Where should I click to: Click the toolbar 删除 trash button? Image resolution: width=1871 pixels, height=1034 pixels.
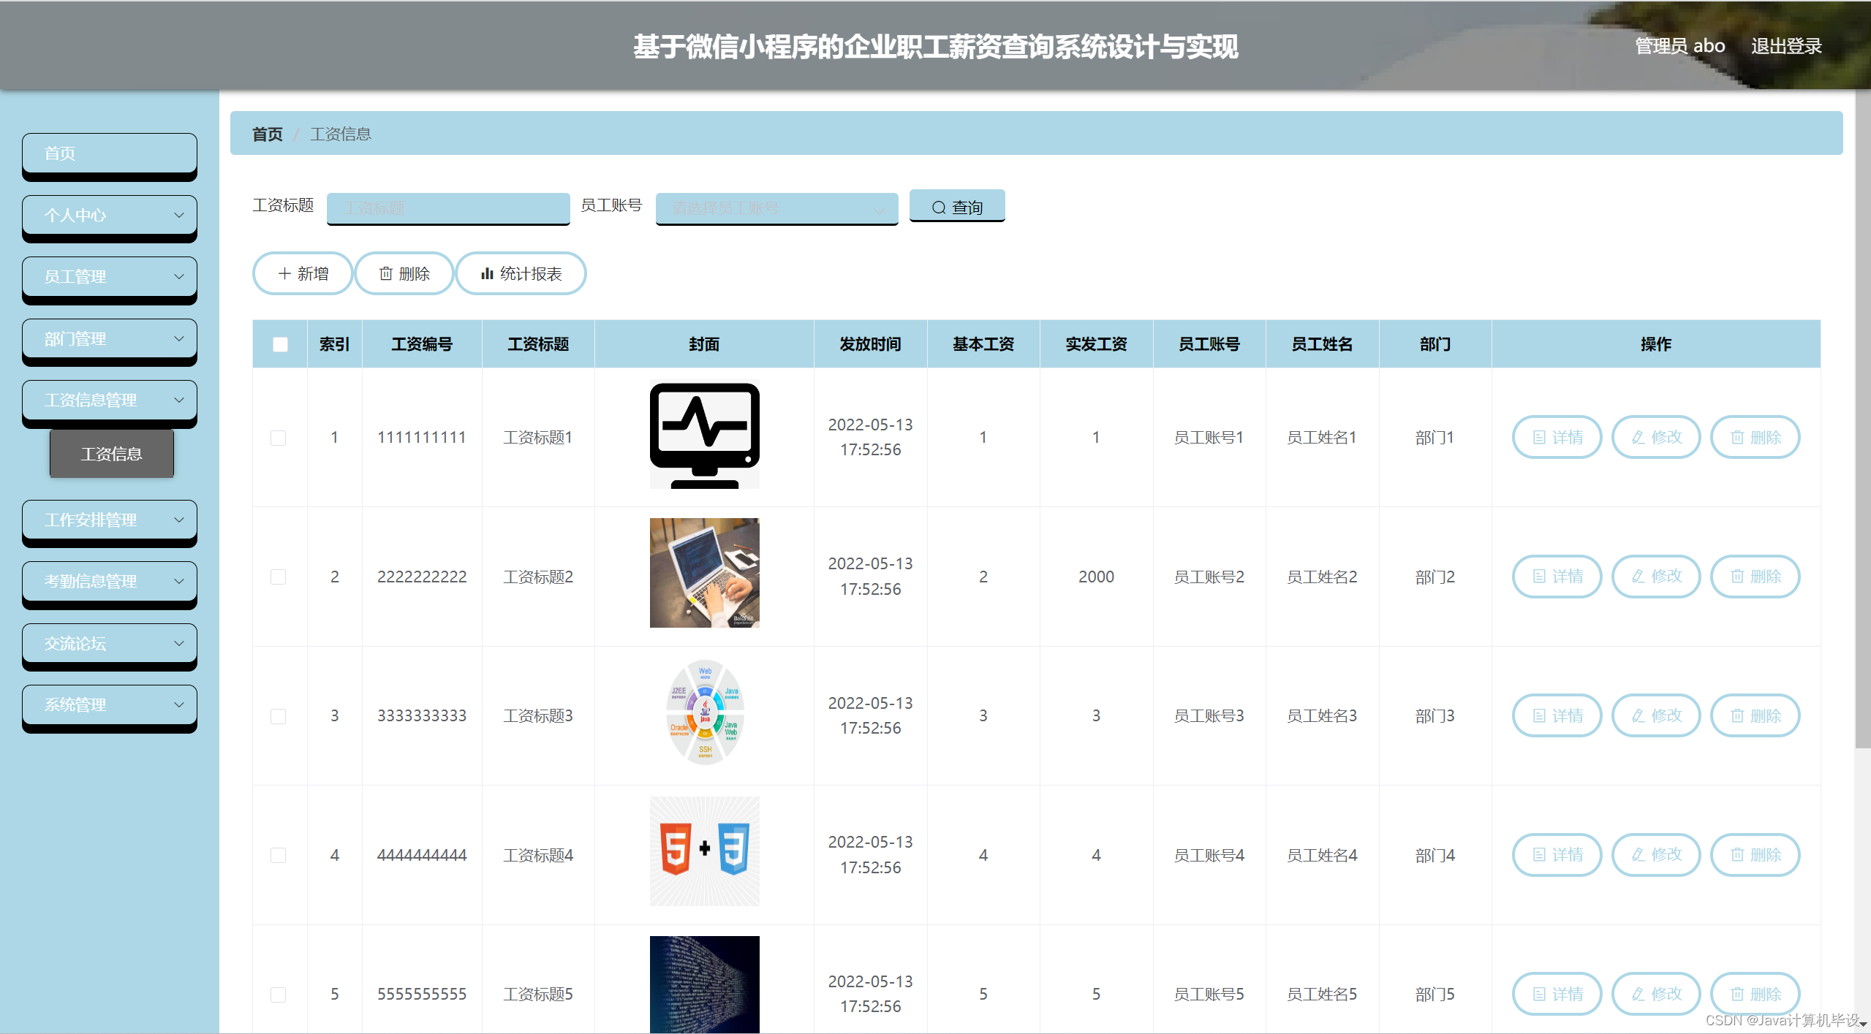coord(404,273)
